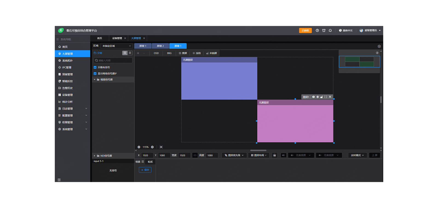Toggle the 图层1 lock icon
Viewport: 438px width, 208px height.
tap(322, 97)
